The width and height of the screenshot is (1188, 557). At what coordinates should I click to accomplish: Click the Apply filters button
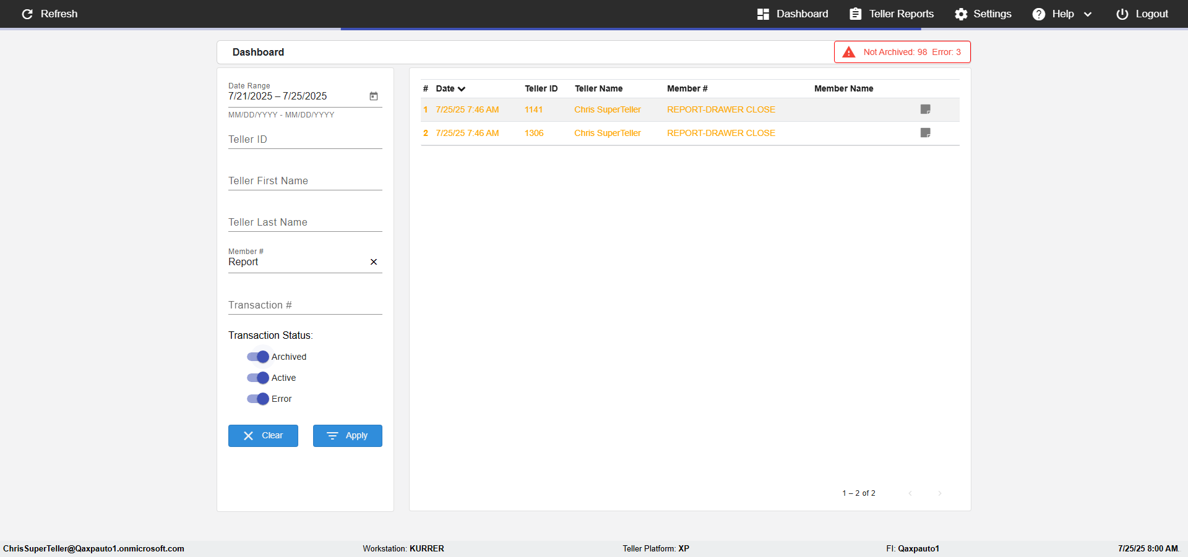pos(348,436)
